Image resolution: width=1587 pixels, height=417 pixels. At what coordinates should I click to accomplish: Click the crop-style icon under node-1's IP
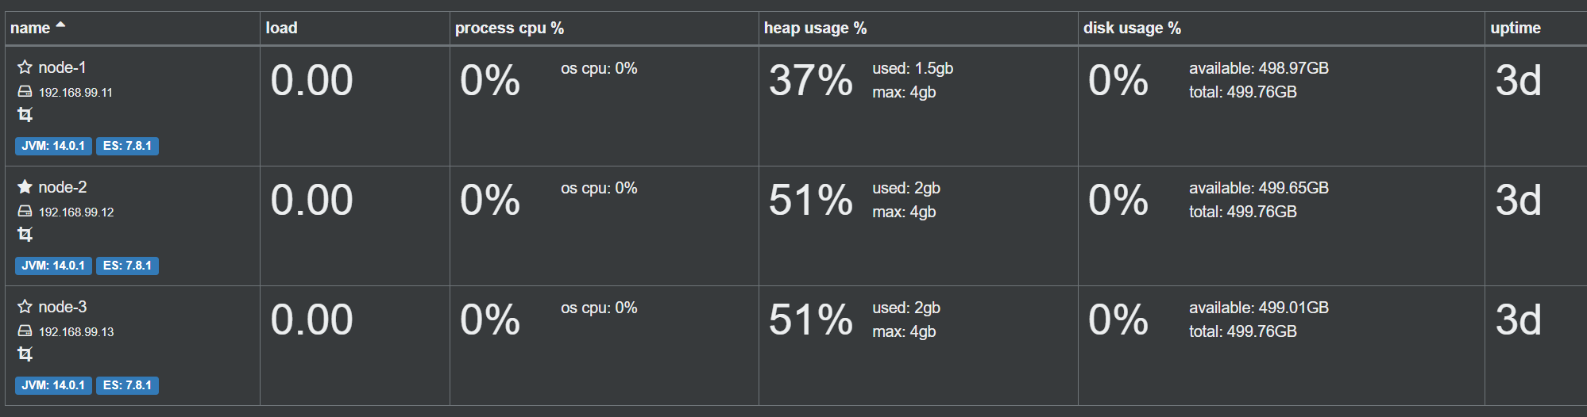coord(25,115)
